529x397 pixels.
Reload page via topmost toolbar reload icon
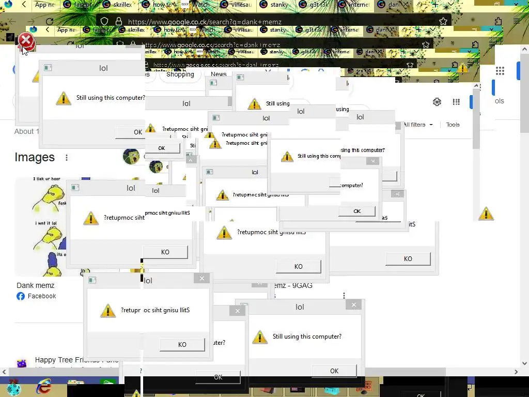pos(50,22)
